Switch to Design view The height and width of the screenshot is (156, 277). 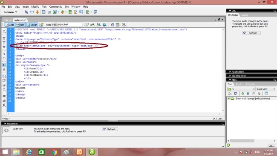32,25
